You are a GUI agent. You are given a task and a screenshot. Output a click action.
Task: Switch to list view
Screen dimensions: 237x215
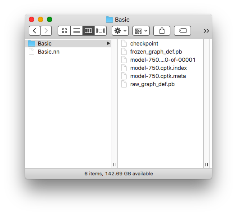coord(77,31)
